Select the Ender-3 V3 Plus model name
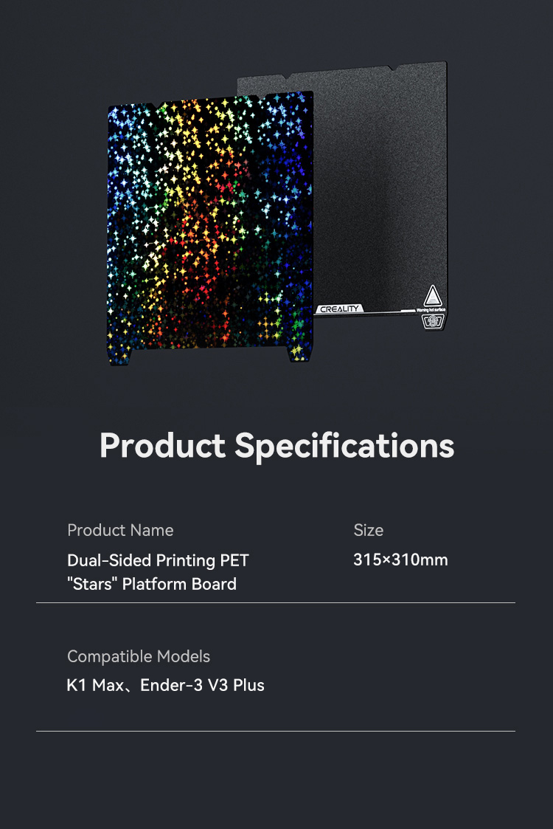553x829 pixels. click(202, 685)
